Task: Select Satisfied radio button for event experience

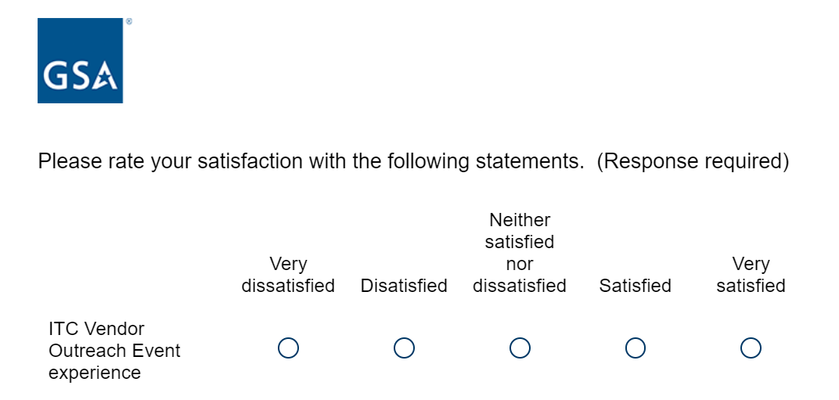Action: pyautogui.click(x=636, y=348)
